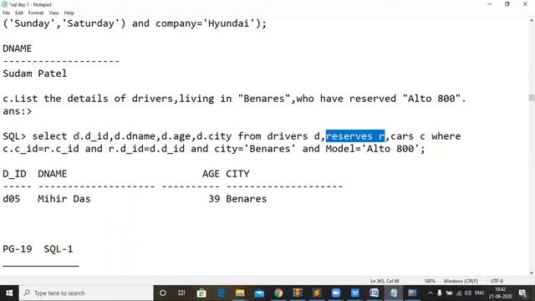This screenshot has height=301, width=535.
Task: Click status bar 'UTF-8' encoding
Action: (x=497, y=281)
